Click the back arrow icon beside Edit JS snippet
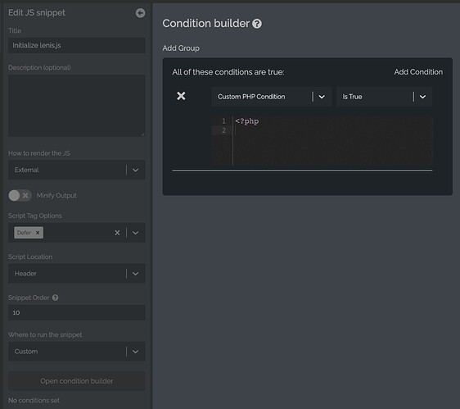 click(x=140, y=13)
